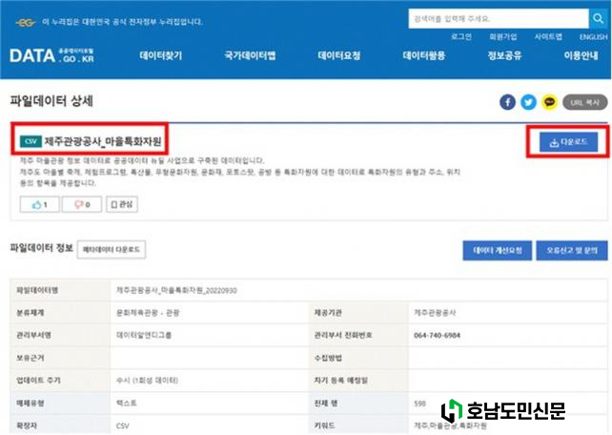This screenshot has width=612, height=435.
Task: Click the search magnifier icon
Action: [598, 18]
